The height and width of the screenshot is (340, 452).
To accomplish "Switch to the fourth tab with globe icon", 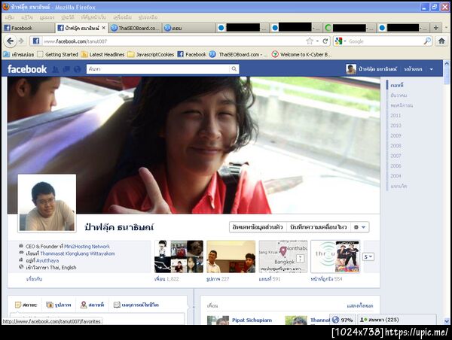I will (x=188, y=28).
